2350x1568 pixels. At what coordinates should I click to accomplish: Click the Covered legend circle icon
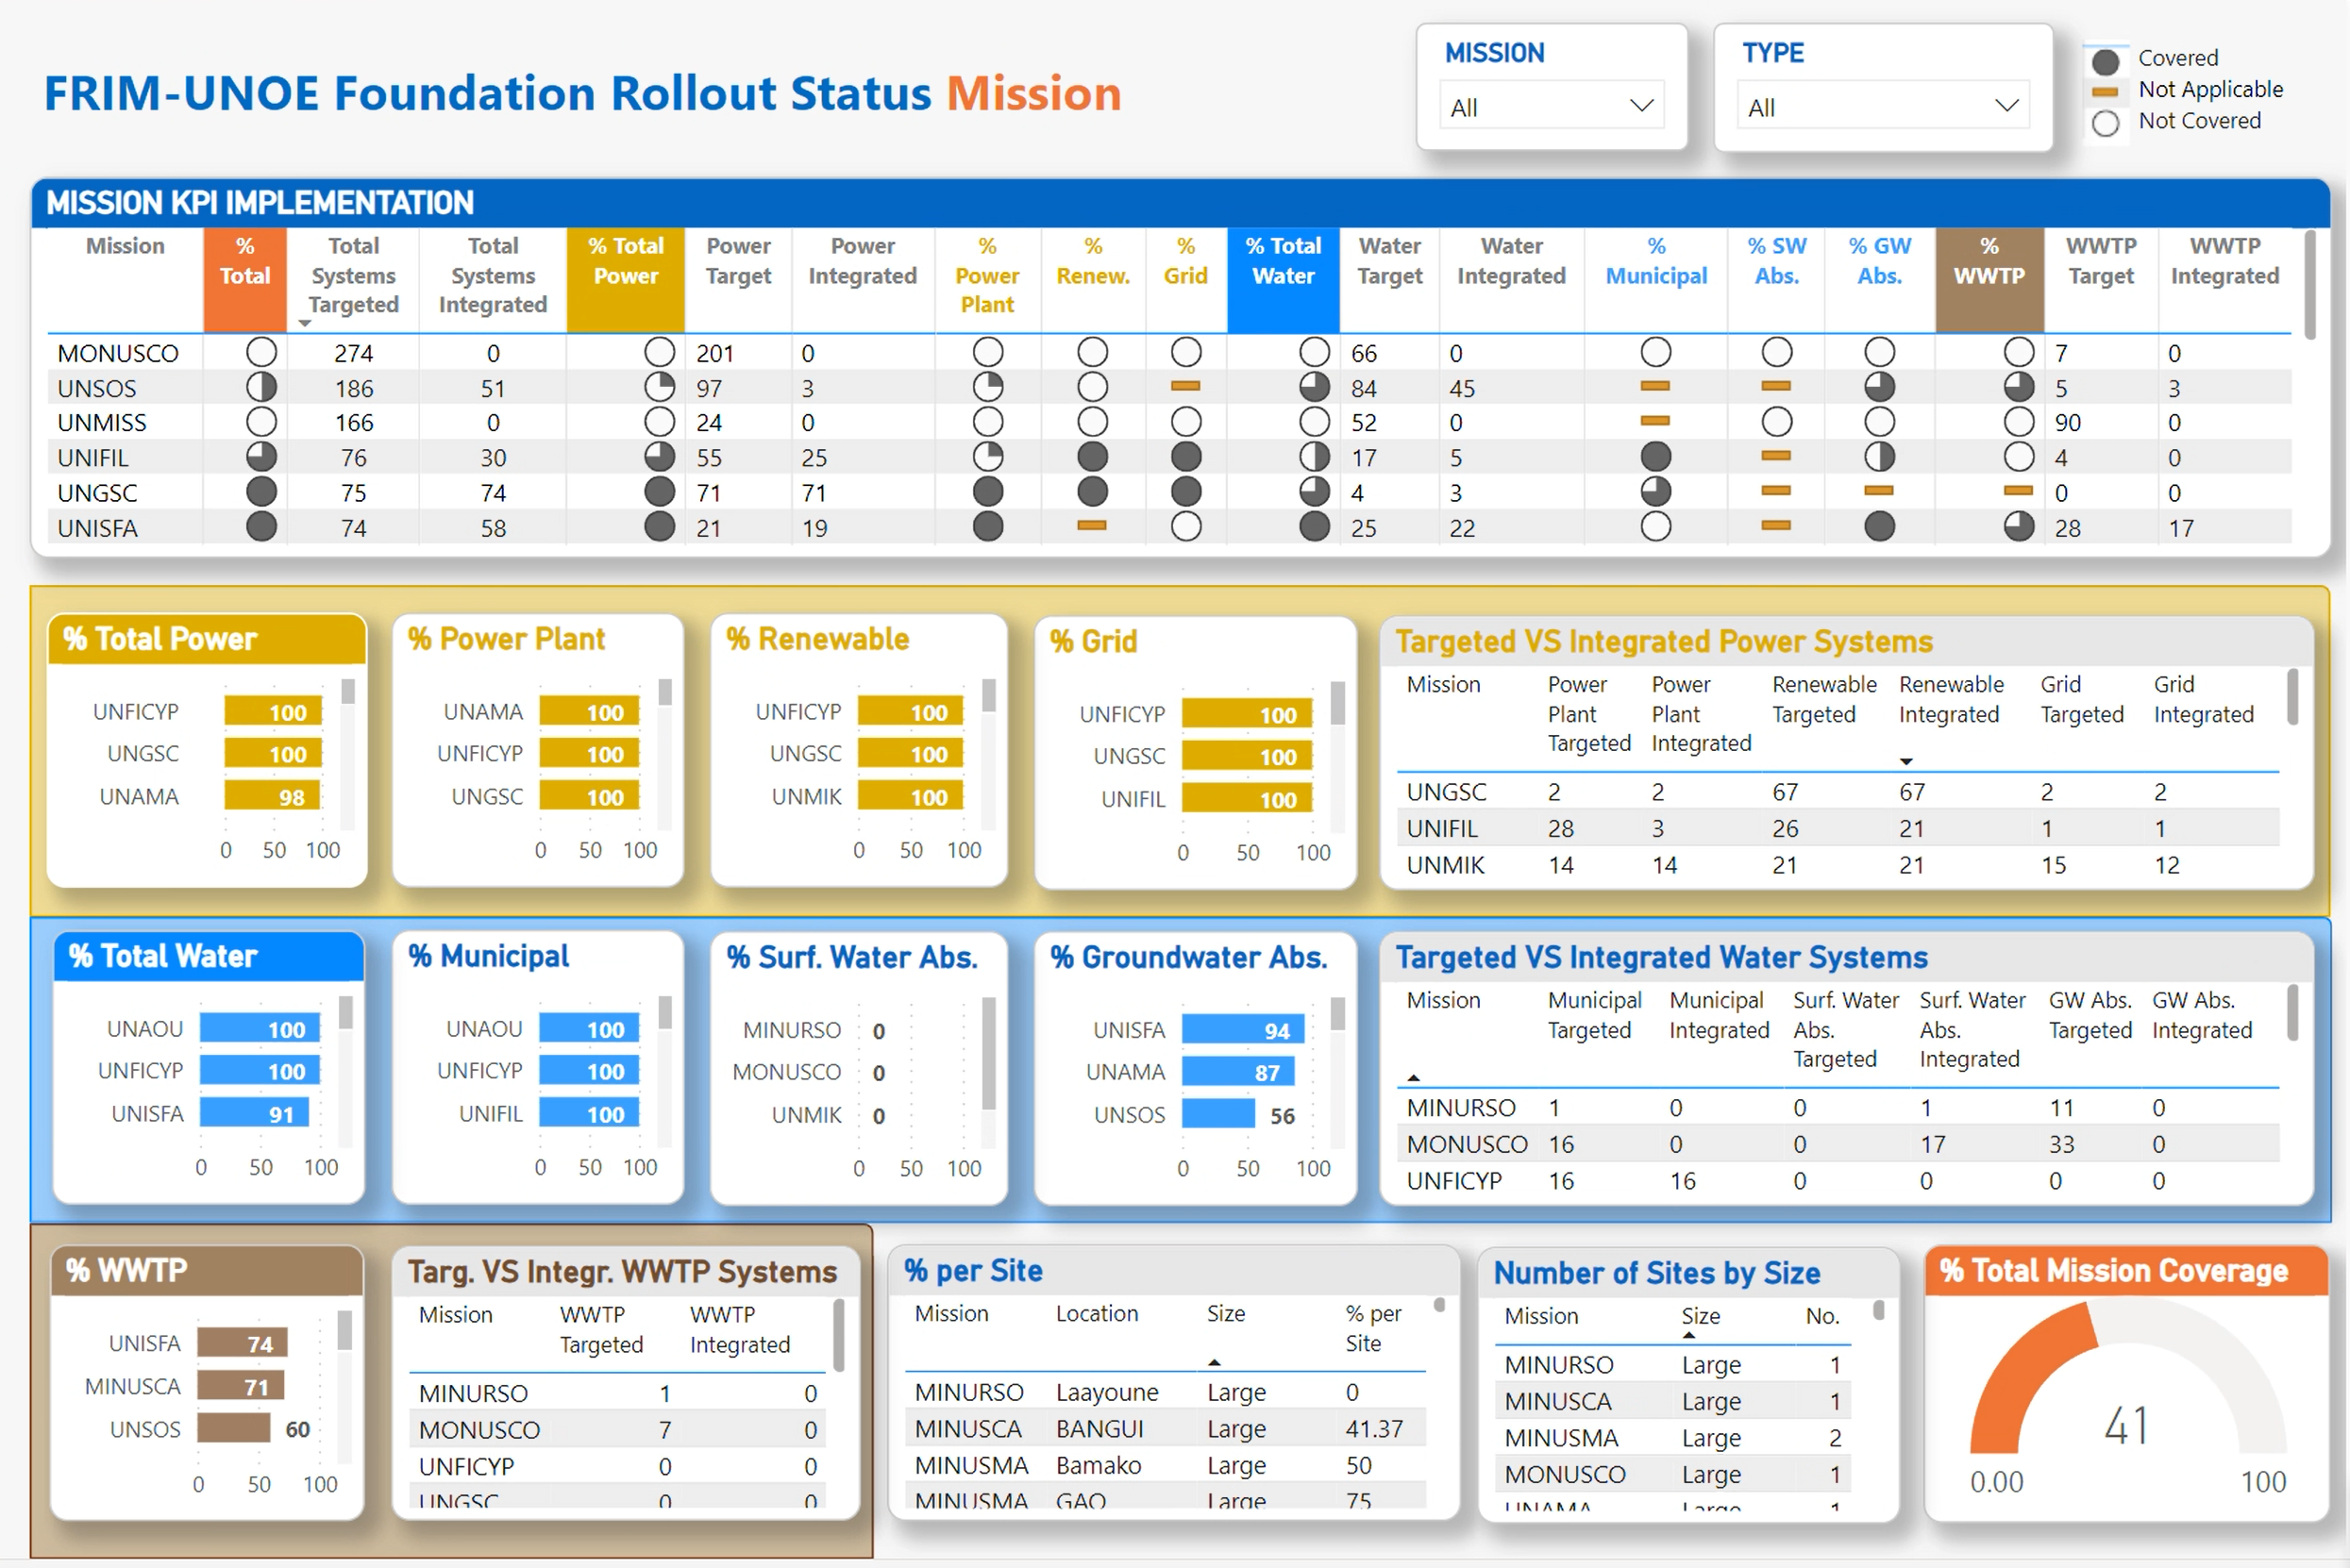pos(2106,61)
